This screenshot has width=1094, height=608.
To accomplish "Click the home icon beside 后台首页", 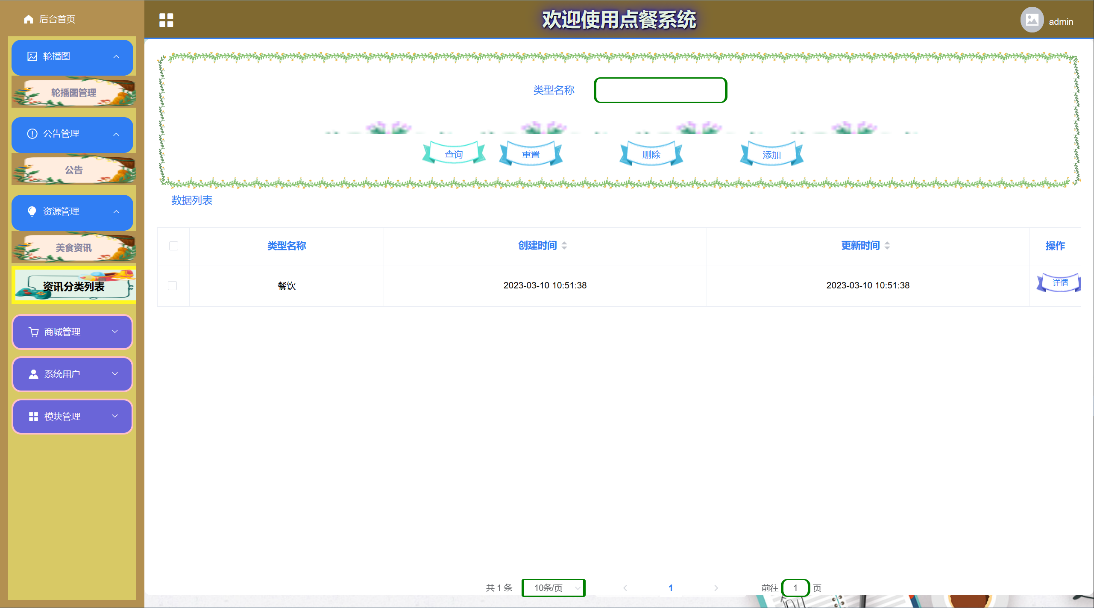I will click(29, 19).
